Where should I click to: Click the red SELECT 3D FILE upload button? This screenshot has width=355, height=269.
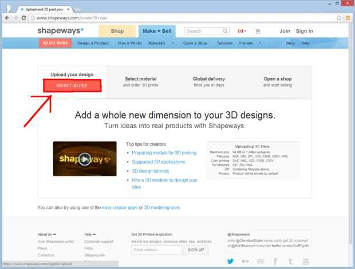coord(72,85)
